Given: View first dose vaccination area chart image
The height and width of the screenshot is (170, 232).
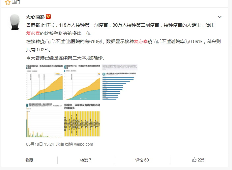Looking at the screenshot, I should tap(44, 82).
